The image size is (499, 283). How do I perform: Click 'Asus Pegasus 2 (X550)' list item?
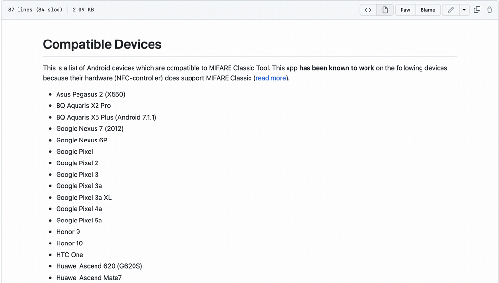coord(91,94)
